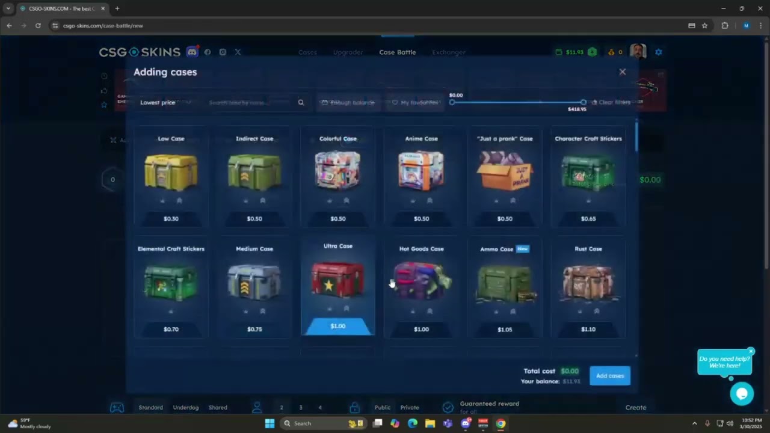Toggle the My favourites filter
This screenshot has width=770, height=433.
pos(415,103)
